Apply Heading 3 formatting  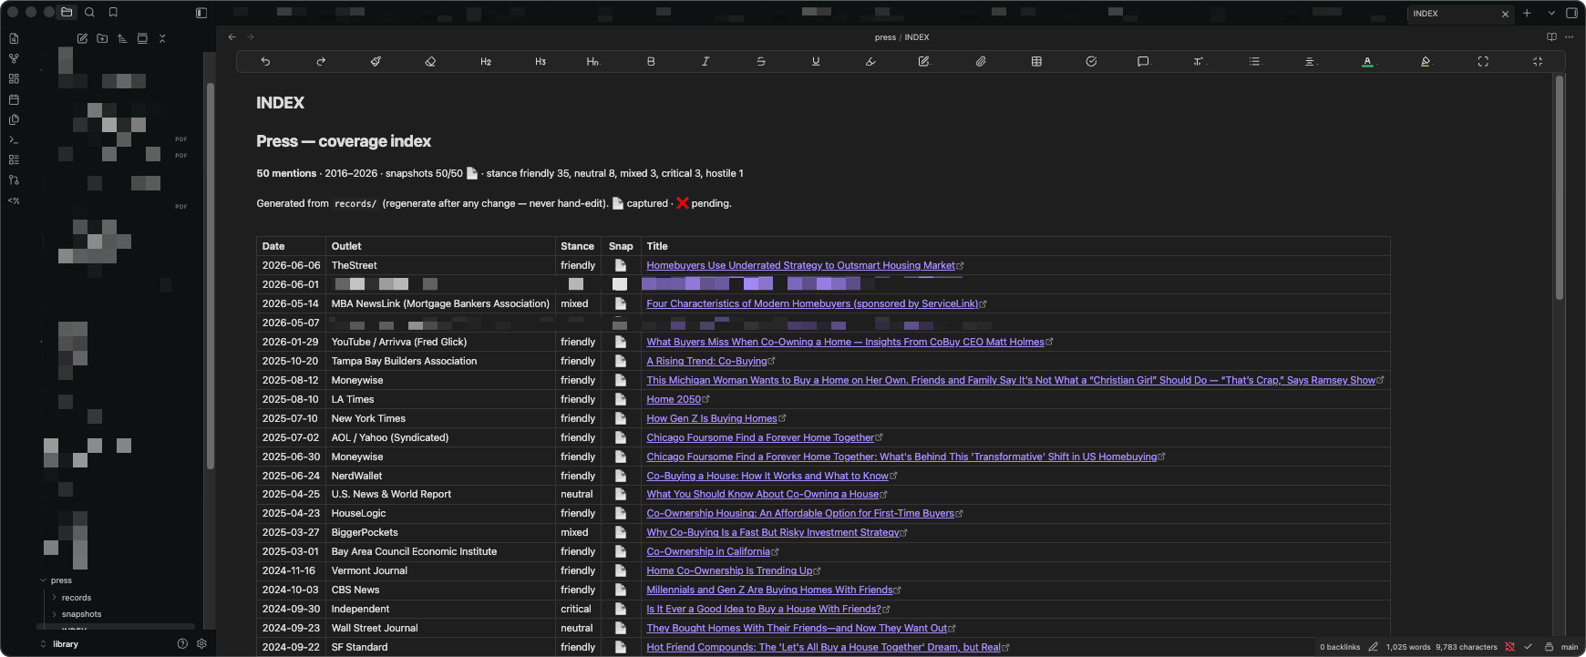tap(541, 61)
